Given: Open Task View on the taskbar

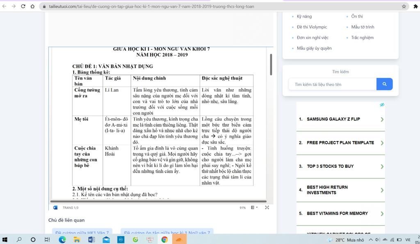Looking at the screenshot, I should 47,240.
